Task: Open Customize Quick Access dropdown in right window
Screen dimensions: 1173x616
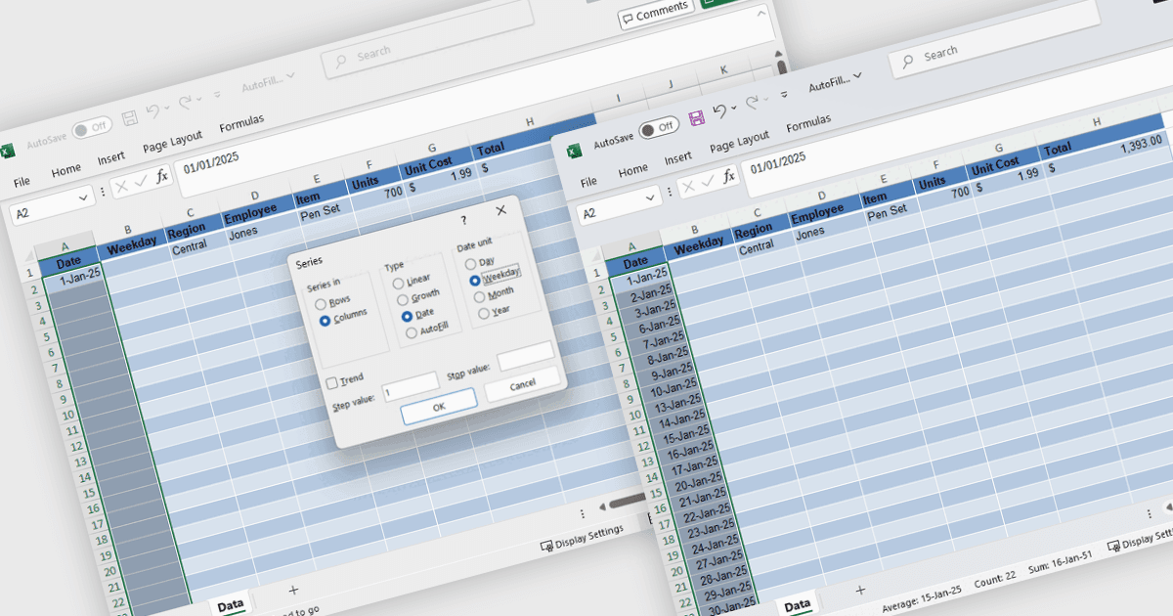Action: click(784, 94)
